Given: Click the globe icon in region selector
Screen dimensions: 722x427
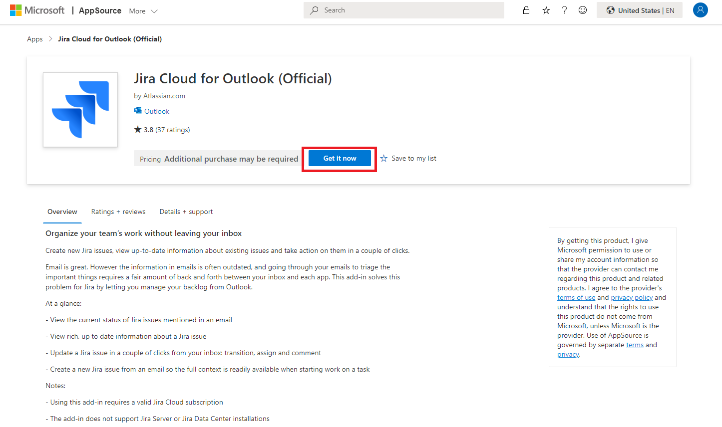Looking at the screenshot, I should pyautogui.click(x=610, y=10).
